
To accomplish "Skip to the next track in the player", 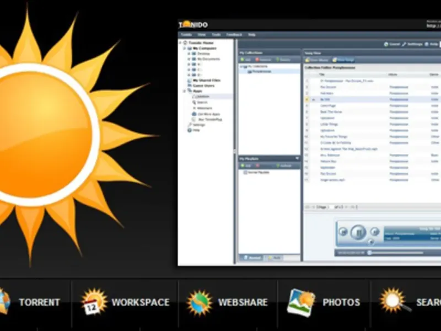I will click(374, 232).
